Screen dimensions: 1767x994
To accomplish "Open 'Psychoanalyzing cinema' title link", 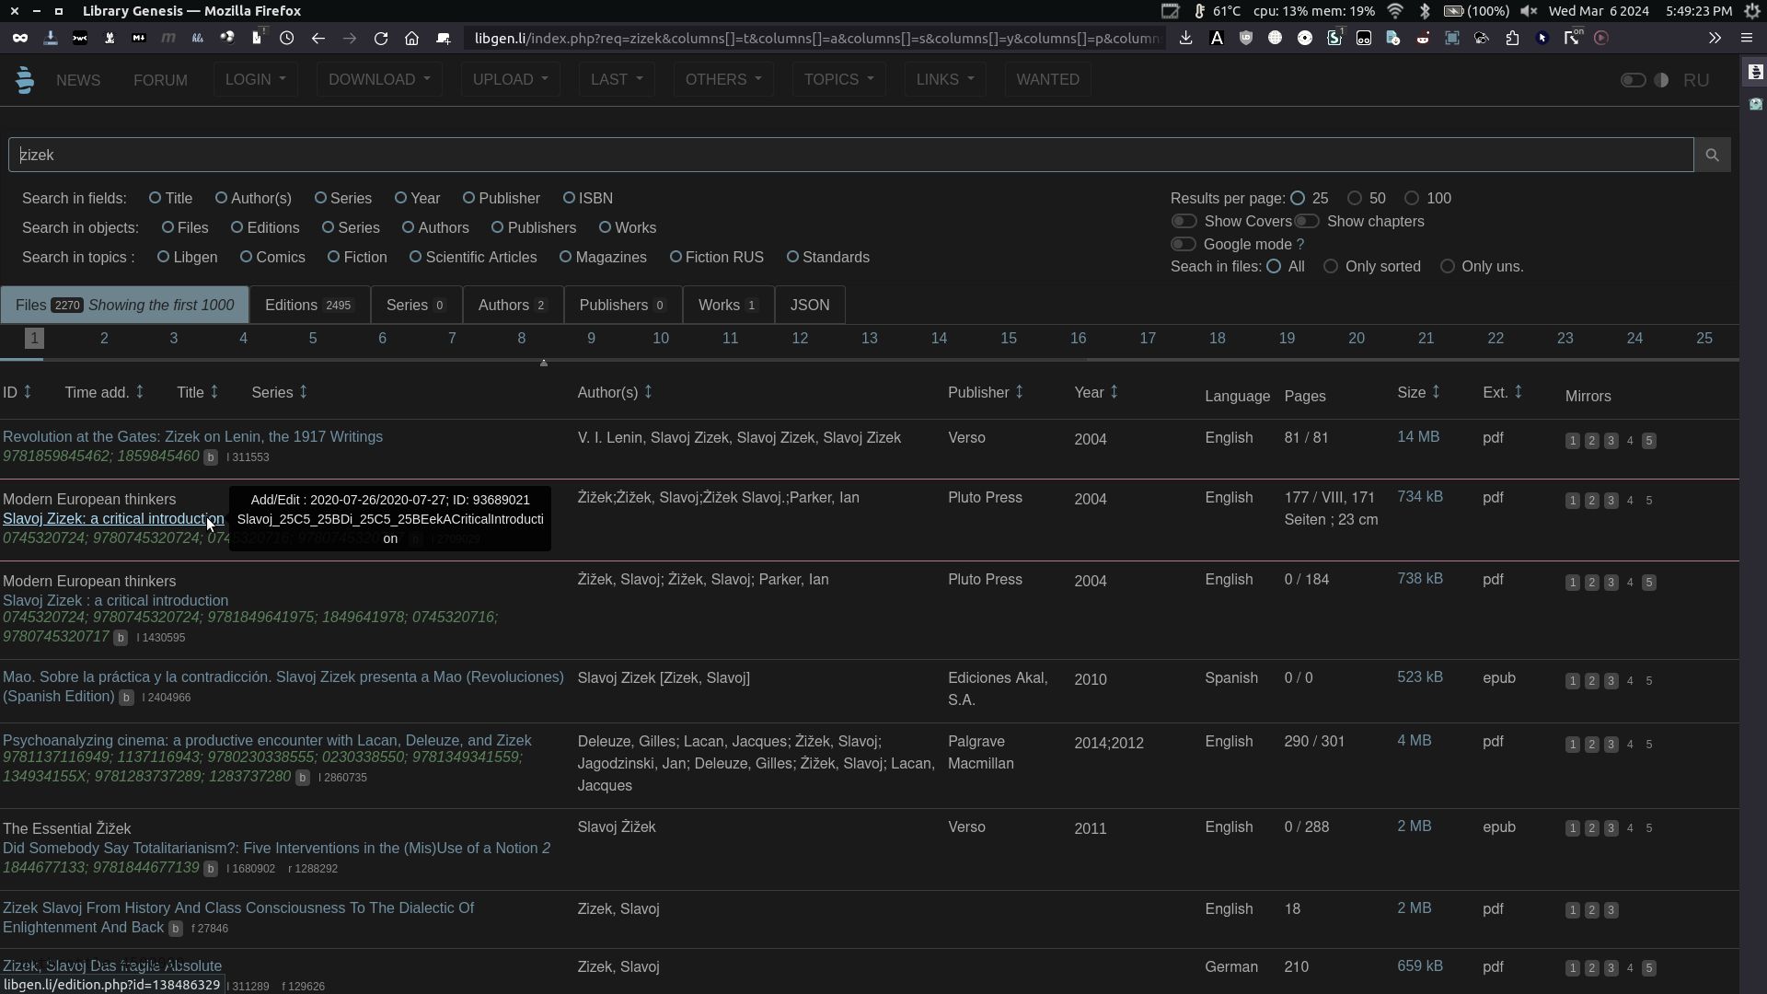I will pyautogui.click(x=267, y=741).
